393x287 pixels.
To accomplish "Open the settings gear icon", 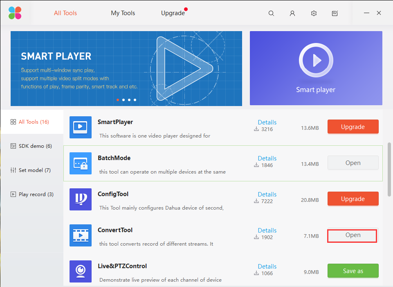I will coord(314,13).
